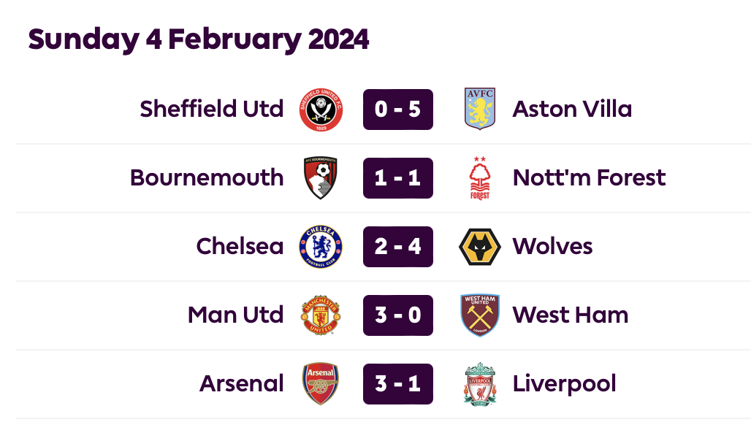Open the 0 - 5 match score

coord(398,110)
